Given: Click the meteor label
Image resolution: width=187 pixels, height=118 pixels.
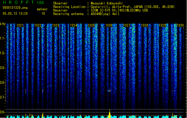Looking at the screenshot, I should pos(42,9).
